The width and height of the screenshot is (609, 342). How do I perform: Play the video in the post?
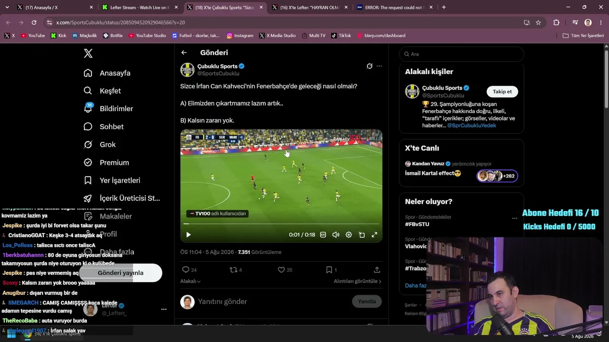point(188,235)
